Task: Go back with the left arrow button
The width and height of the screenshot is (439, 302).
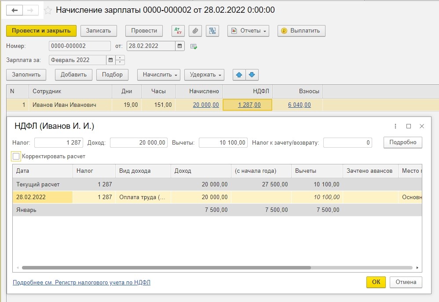Action: (15, 11)
